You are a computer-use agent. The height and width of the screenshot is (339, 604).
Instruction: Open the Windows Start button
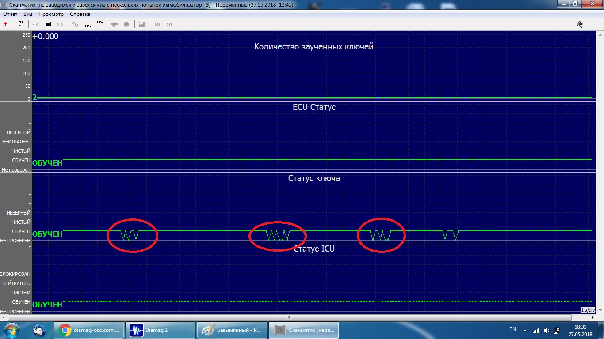11,330
